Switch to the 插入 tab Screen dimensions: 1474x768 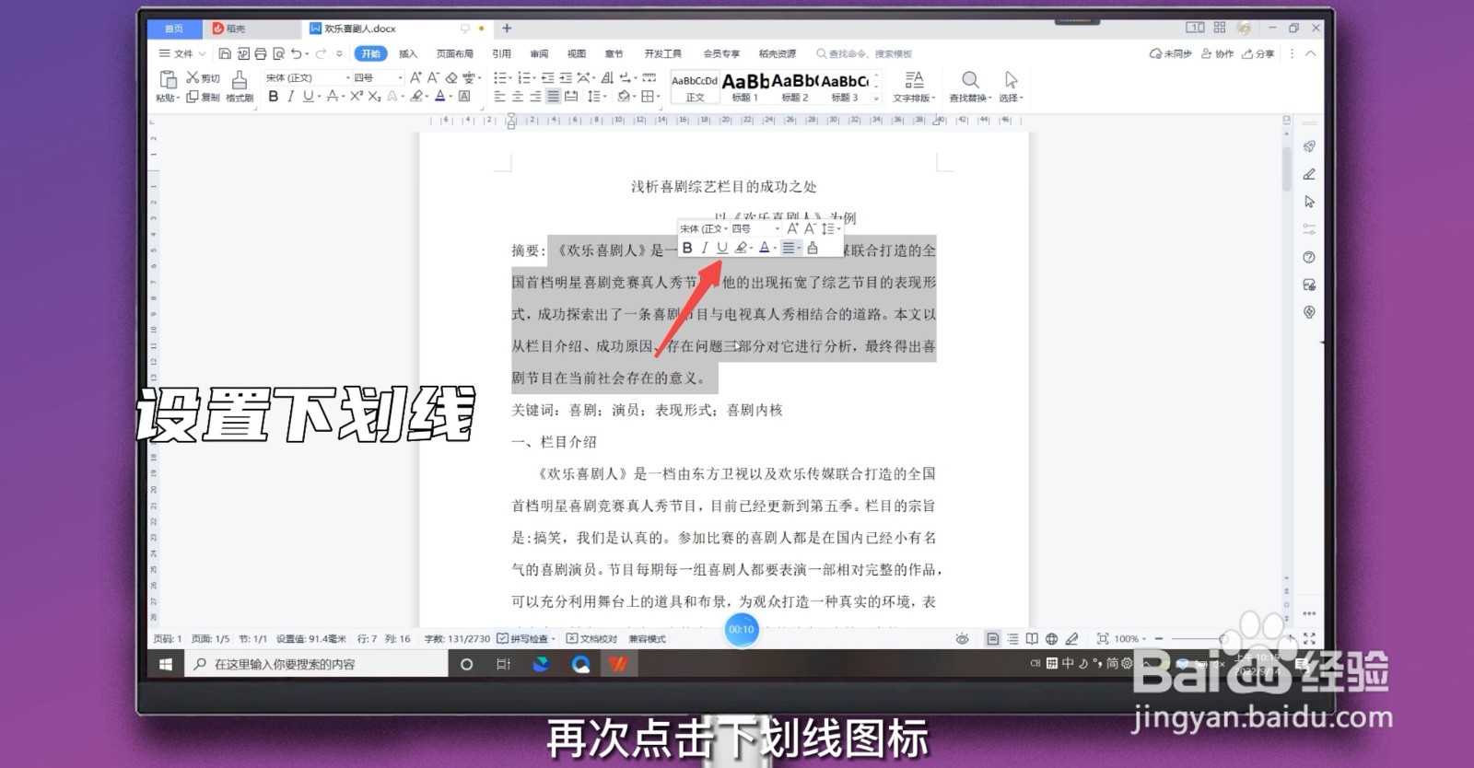pyautogui.click(x=408, y=54)
